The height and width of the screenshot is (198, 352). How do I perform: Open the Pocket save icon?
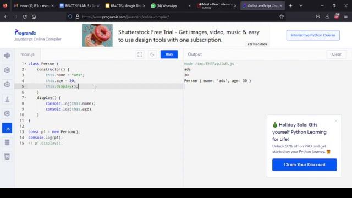(x=318, y=16)
